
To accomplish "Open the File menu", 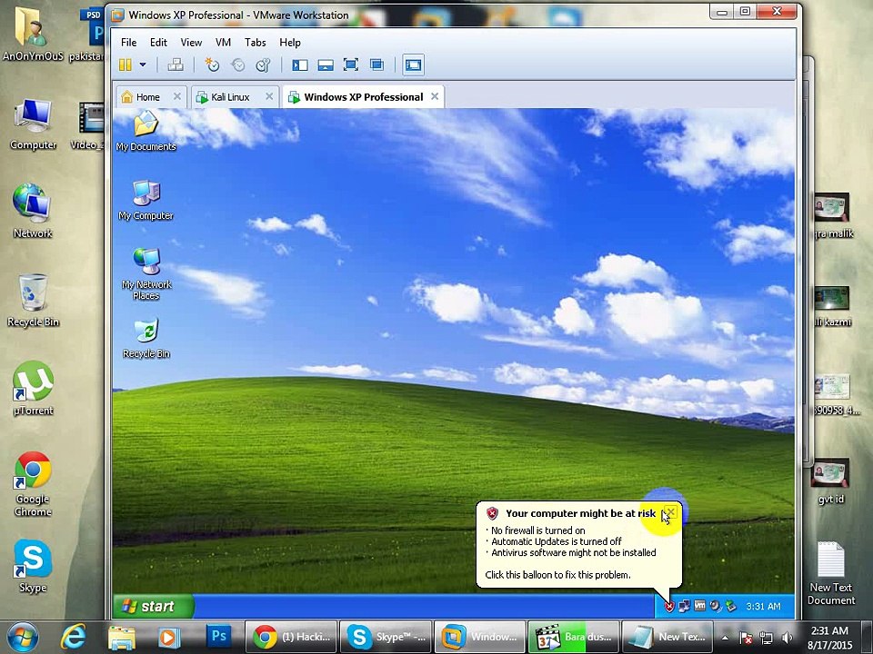I will click(128, 43).
